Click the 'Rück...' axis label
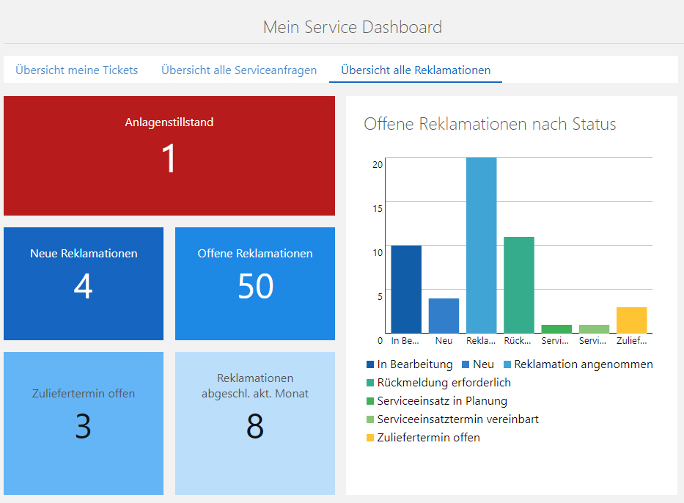 (x=518, y=341)
